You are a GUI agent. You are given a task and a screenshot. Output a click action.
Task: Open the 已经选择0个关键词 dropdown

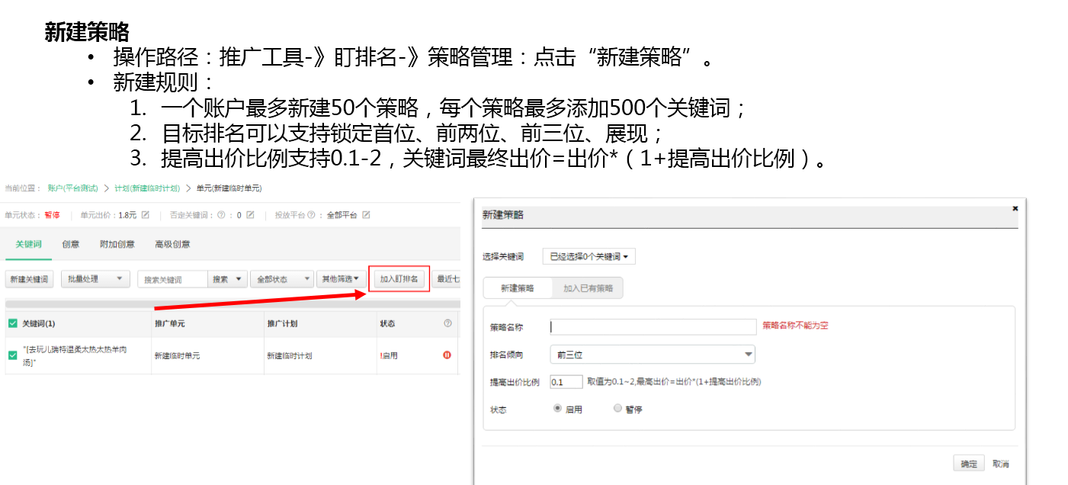(589, 257)
